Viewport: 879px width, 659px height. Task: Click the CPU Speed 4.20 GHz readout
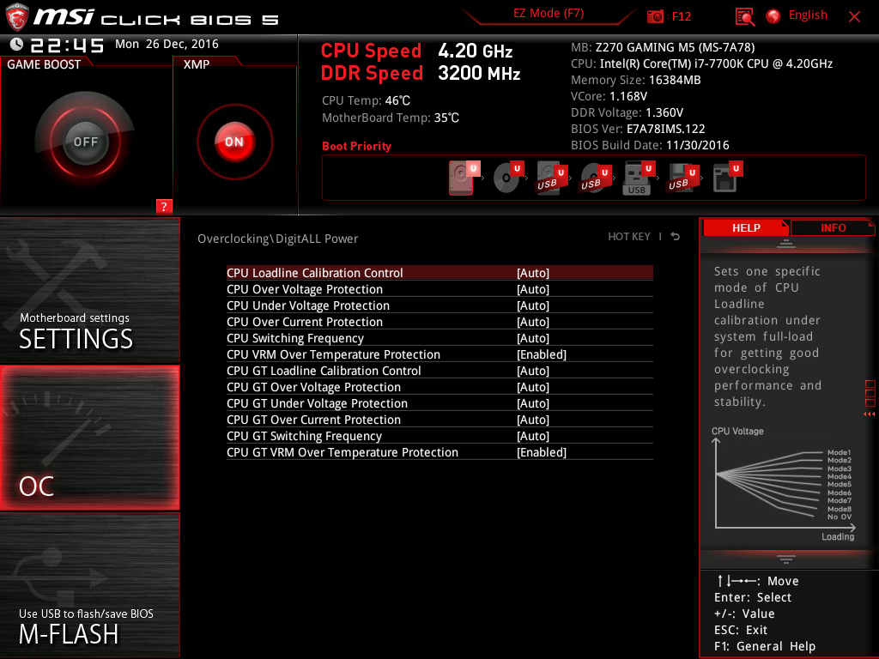point(416,51)
